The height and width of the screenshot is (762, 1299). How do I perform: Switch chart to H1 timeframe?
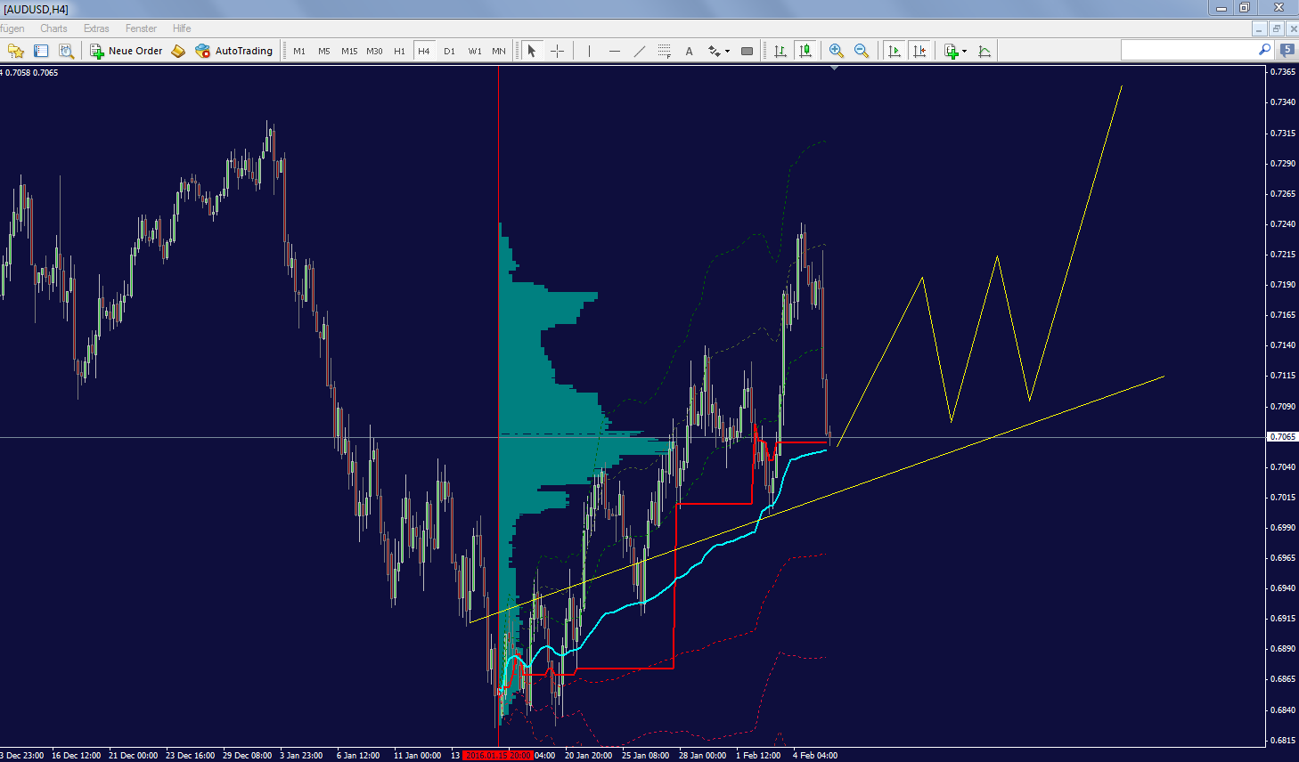[399, 51]
